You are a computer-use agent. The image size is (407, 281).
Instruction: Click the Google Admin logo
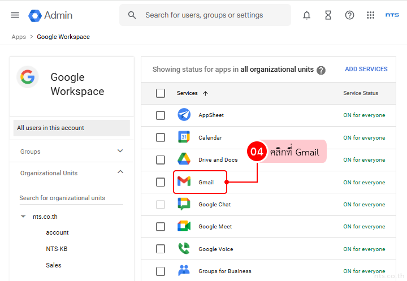pos(50,15)
